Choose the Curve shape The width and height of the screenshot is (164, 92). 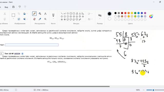point(65,14)
